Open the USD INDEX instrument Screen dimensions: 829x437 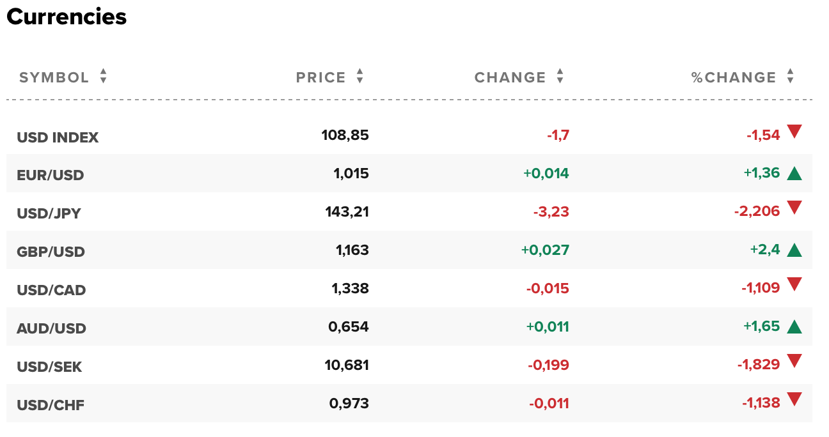[x=58, y=137]
